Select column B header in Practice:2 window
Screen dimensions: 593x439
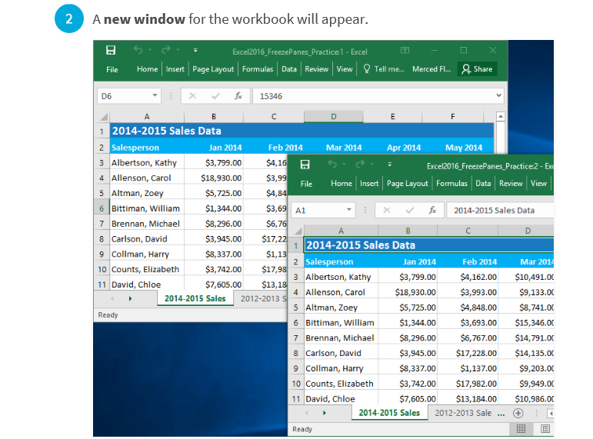408,231
